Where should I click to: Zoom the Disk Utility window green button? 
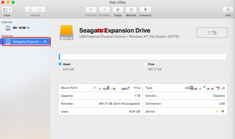(13, 2)
